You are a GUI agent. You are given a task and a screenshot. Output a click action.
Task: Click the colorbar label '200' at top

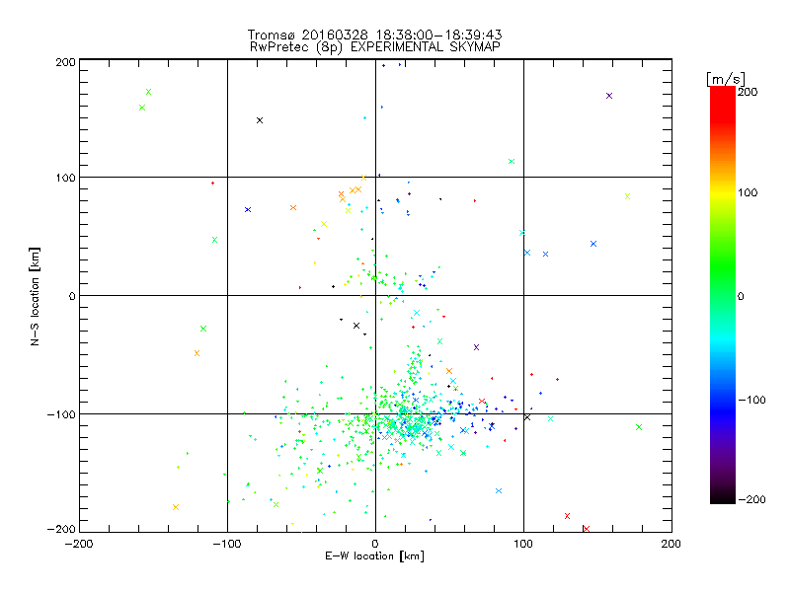(x=748, y=92)
